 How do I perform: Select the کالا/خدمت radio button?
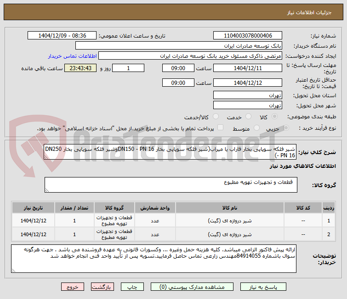tap(216, 116)
